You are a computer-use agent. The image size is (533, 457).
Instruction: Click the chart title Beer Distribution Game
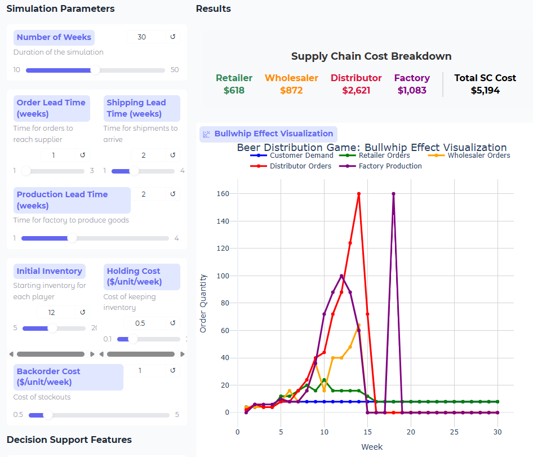[371, 147]
